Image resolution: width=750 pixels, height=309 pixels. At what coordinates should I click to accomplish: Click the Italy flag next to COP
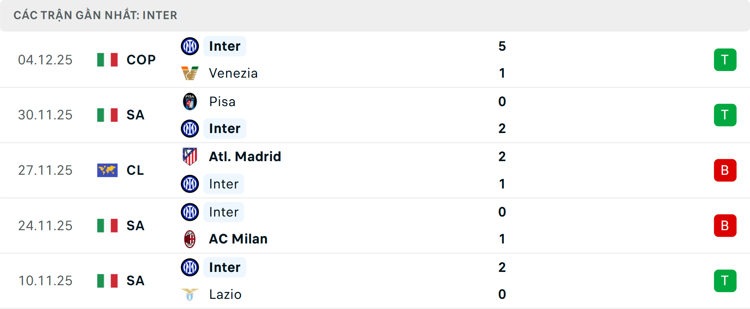pos(107,59)
